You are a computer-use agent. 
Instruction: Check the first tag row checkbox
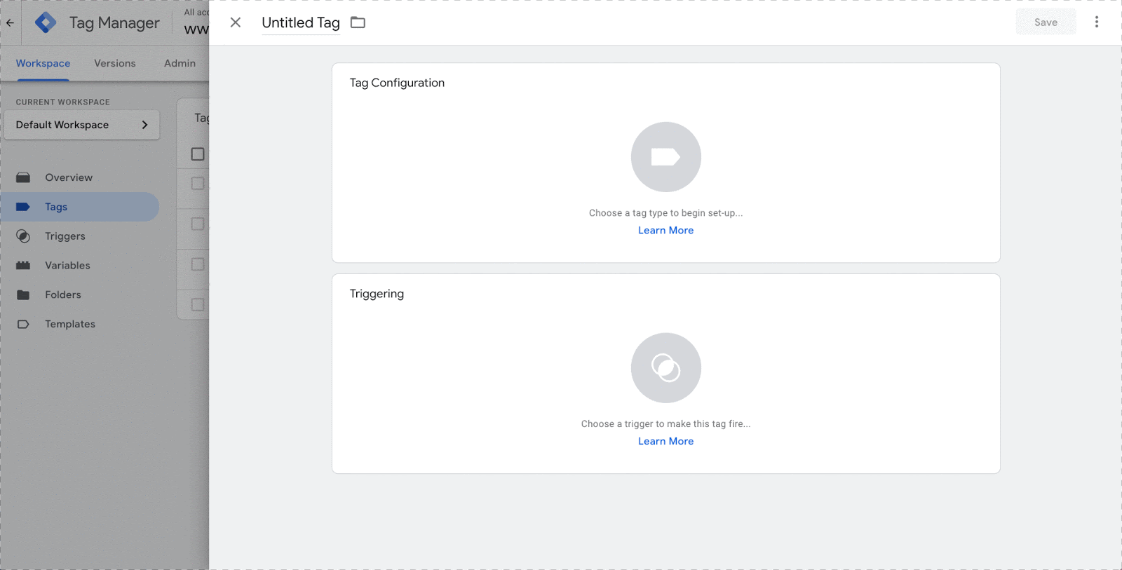(198, 183)
